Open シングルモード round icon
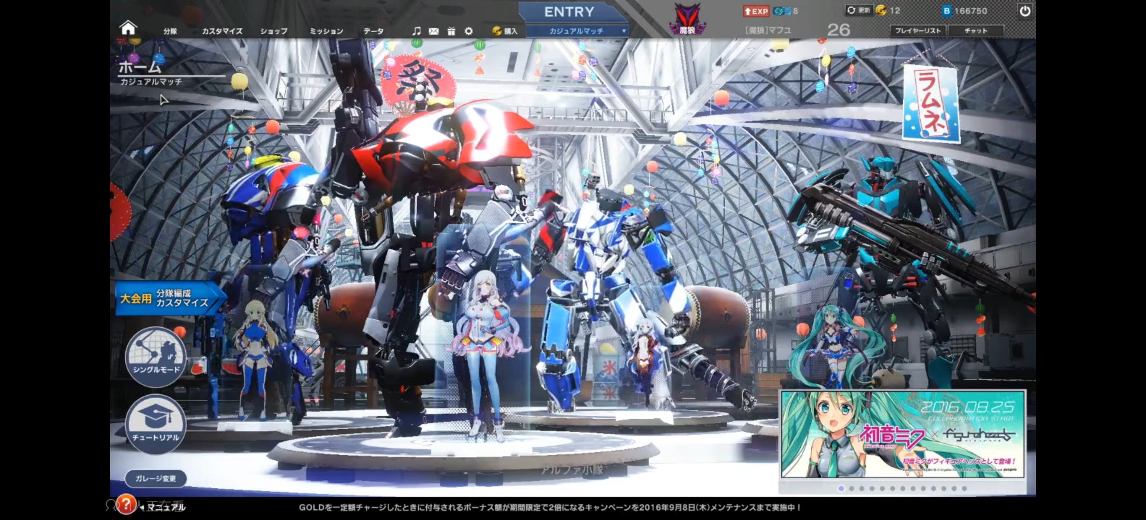The width and height of the screenshot is (1146, 520). pos(156,357)
